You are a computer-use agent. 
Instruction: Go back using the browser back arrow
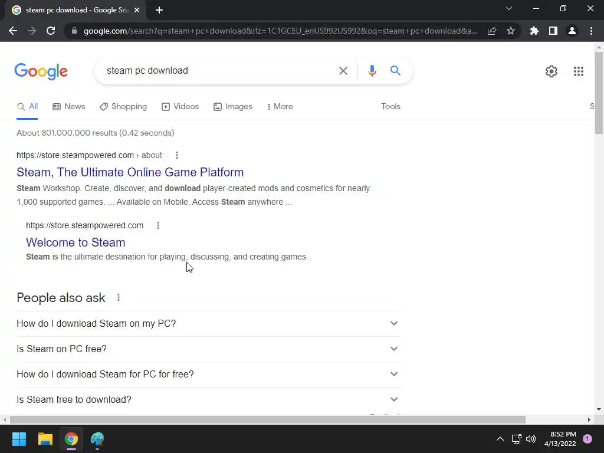point(13,31)
